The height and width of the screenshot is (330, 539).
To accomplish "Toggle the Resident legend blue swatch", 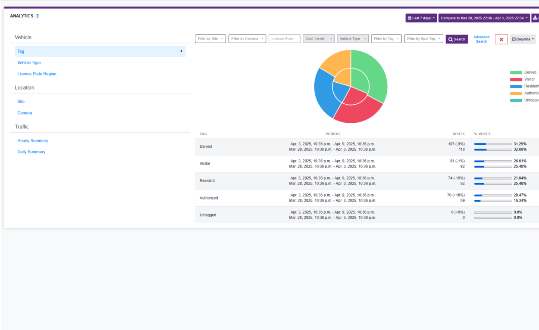I will [516, 86].
